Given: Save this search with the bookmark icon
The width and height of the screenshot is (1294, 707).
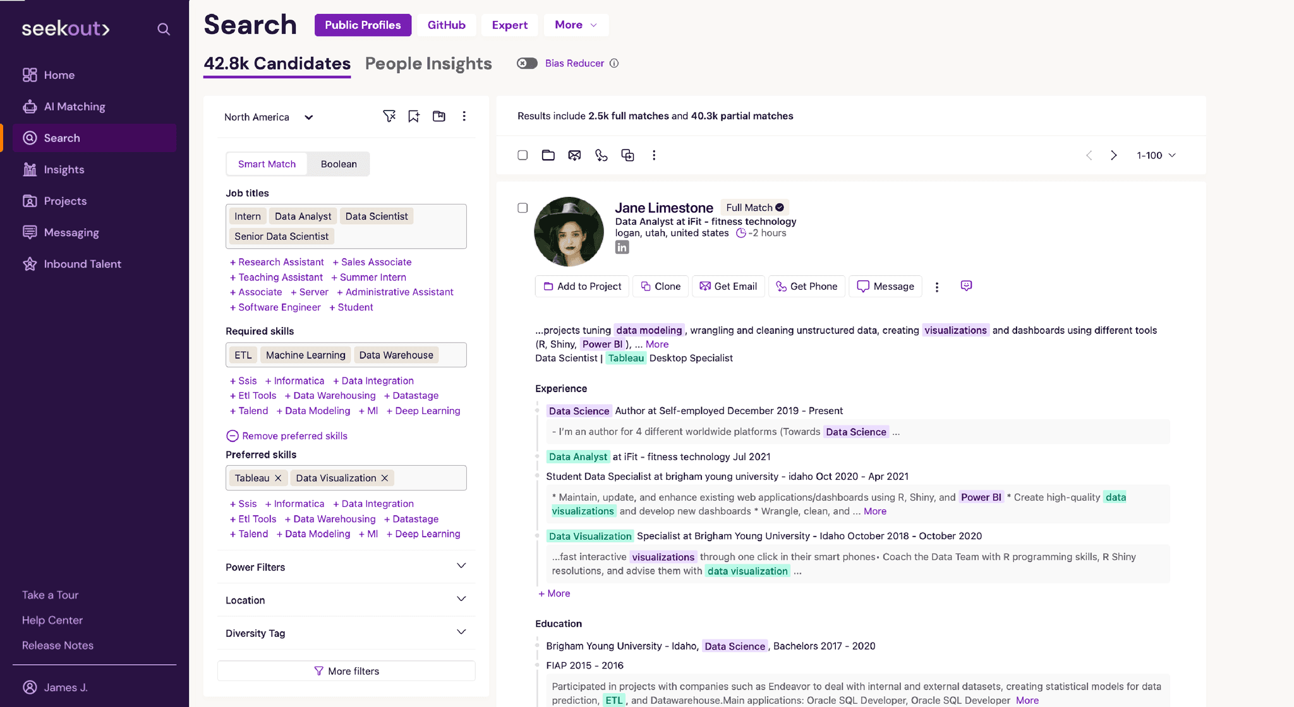Looking at the screenshot, I should pyautogui.click(x=414, y=116).
